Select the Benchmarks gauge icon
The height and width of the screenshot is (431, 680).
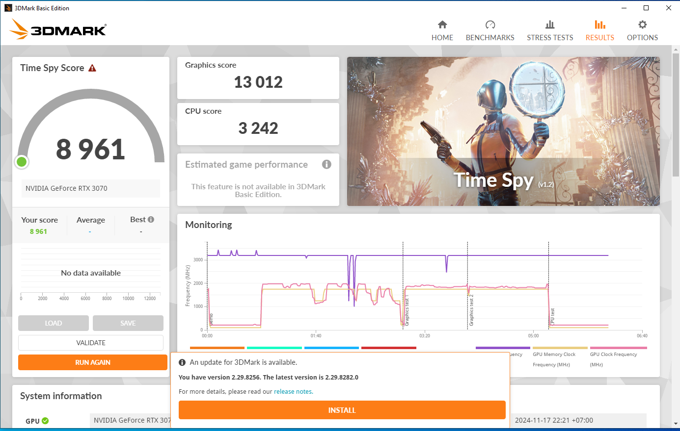(490, 28)
